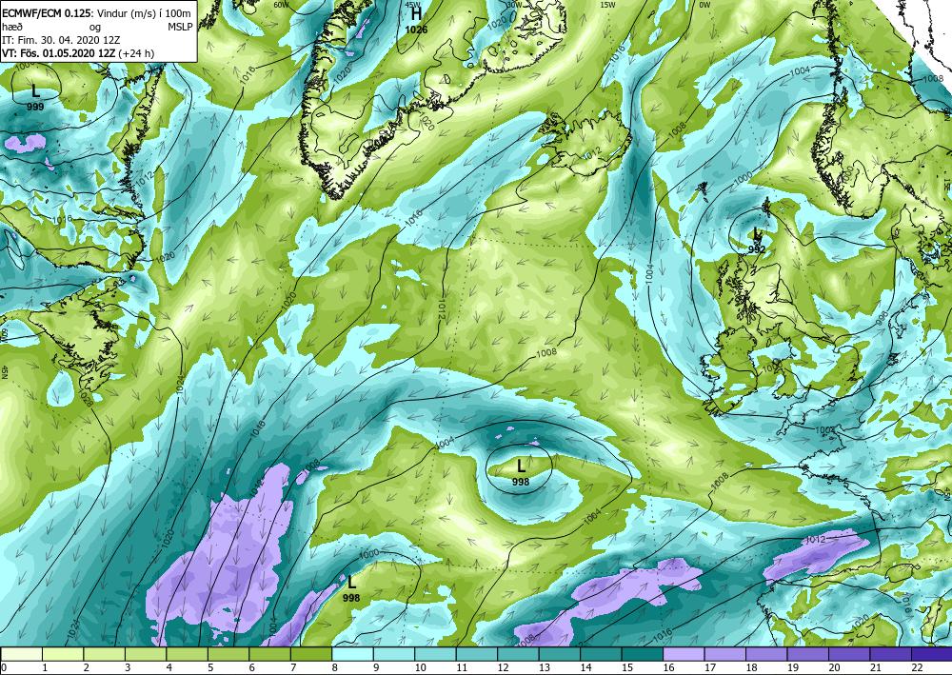Viewport: 952px width, 675px height.
Task: Click the scale number 0
Action: point(4,667)
